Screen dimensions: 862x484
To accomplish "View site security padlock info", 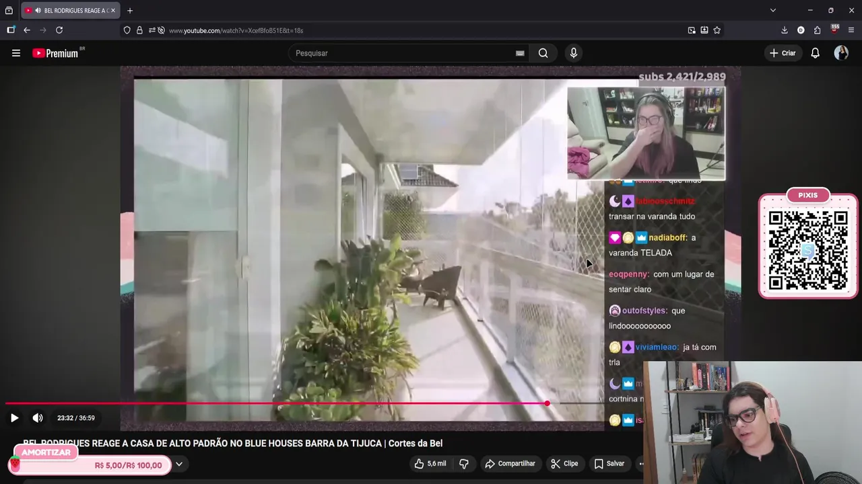I will coord(139,30).
